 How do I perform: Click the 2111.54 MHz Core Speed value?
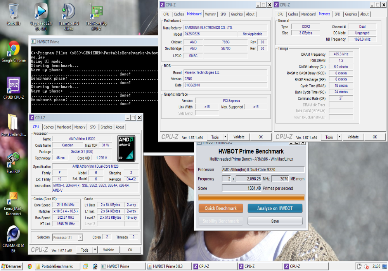tap(66, 205)
